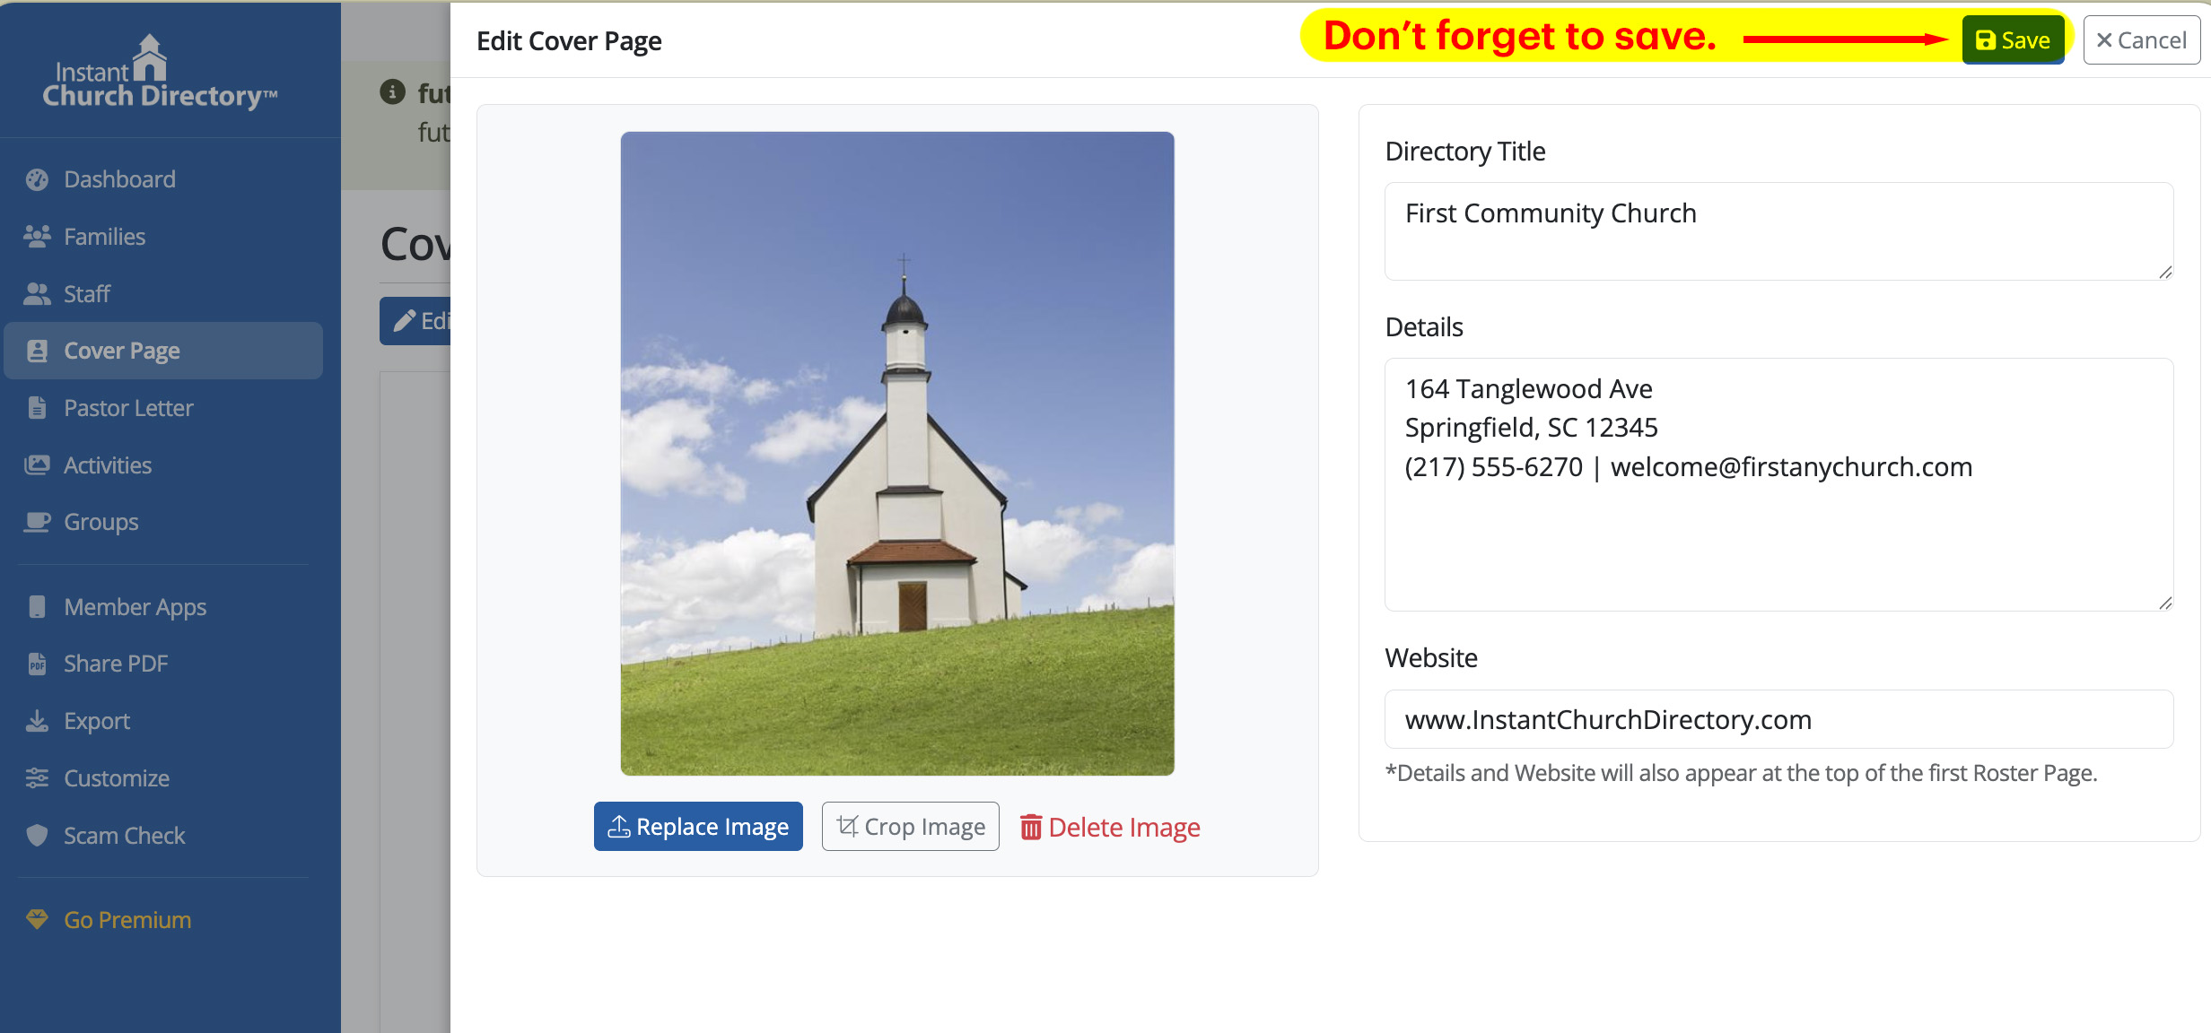Click the Go Premium diamond icon
2211x1033 pixels.
(37, 920)
